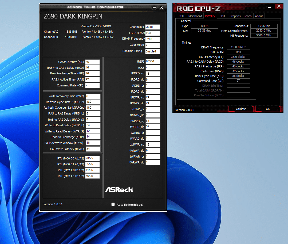Open the SPD tab in CPU-Z

coord(222,16)
